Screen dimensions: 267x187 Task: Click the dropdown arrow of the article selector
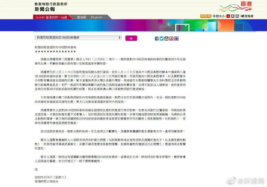coord(120,38)
